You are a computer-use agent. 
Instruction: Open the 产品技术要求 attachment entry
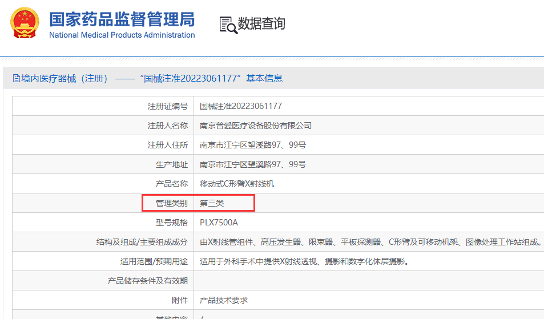click(x=224, y=300)
